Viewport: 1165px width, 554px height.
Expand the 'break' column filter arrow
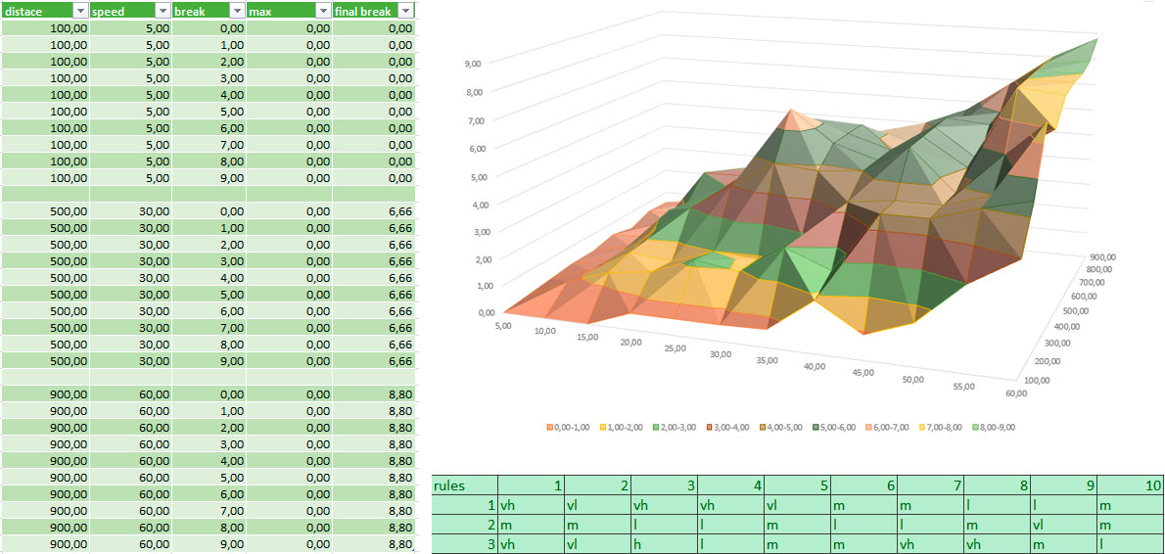[236, 11]
